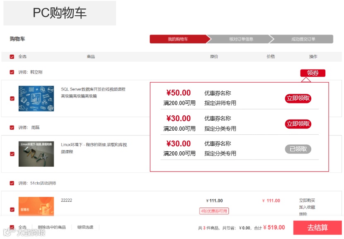Open the SQL Server course thumbnail
Image resolution: width=344 pixels, height=239 pixels.
36,98
